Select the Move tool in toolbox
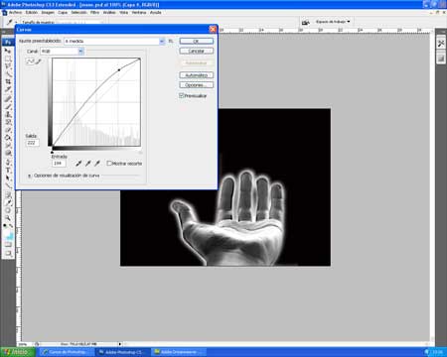Image resolution: width=447 pixels, height=357 pixels. (8, 51)
